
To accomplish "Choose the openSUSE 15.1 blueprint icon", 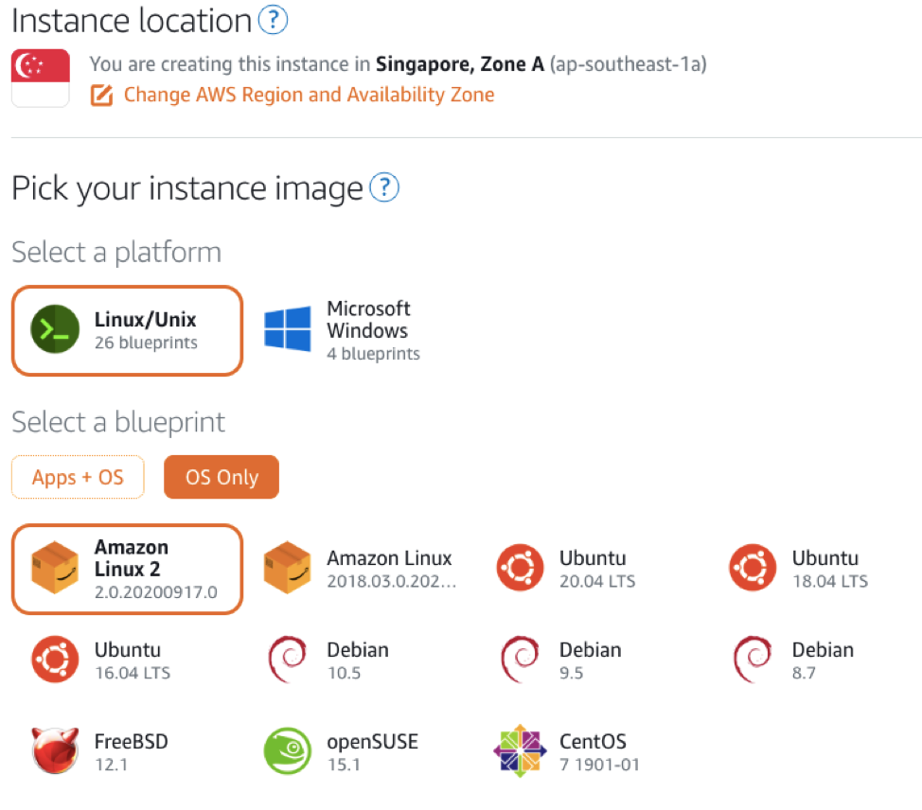I will coord(288,751).
